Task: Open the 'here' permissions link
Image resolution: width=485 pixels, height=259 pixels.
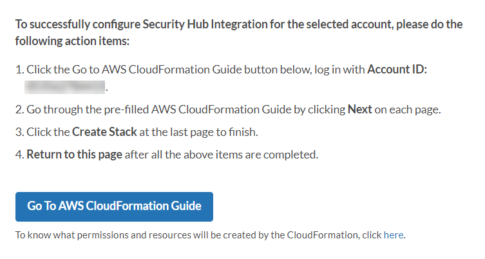Action: click(393, 235)
